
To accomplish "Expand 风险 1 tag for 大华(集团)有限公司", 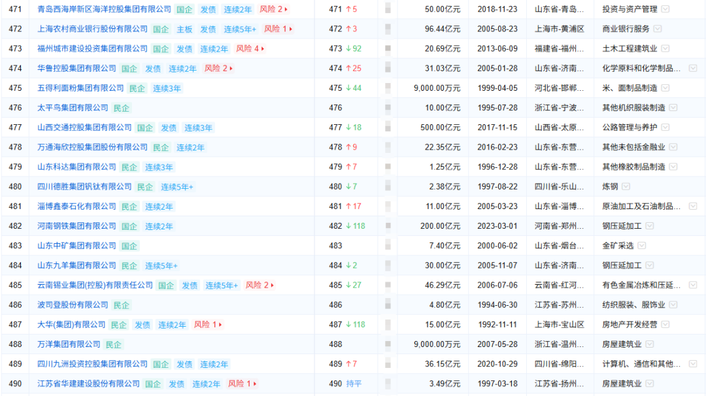I will click(x=208, y=325).
